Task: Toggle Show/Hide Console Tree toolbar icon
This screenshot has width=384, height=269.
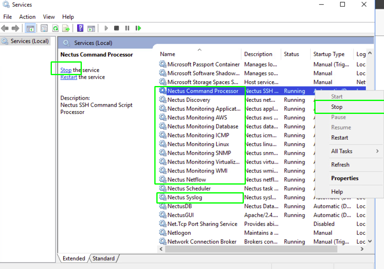Action: (30, 28)
